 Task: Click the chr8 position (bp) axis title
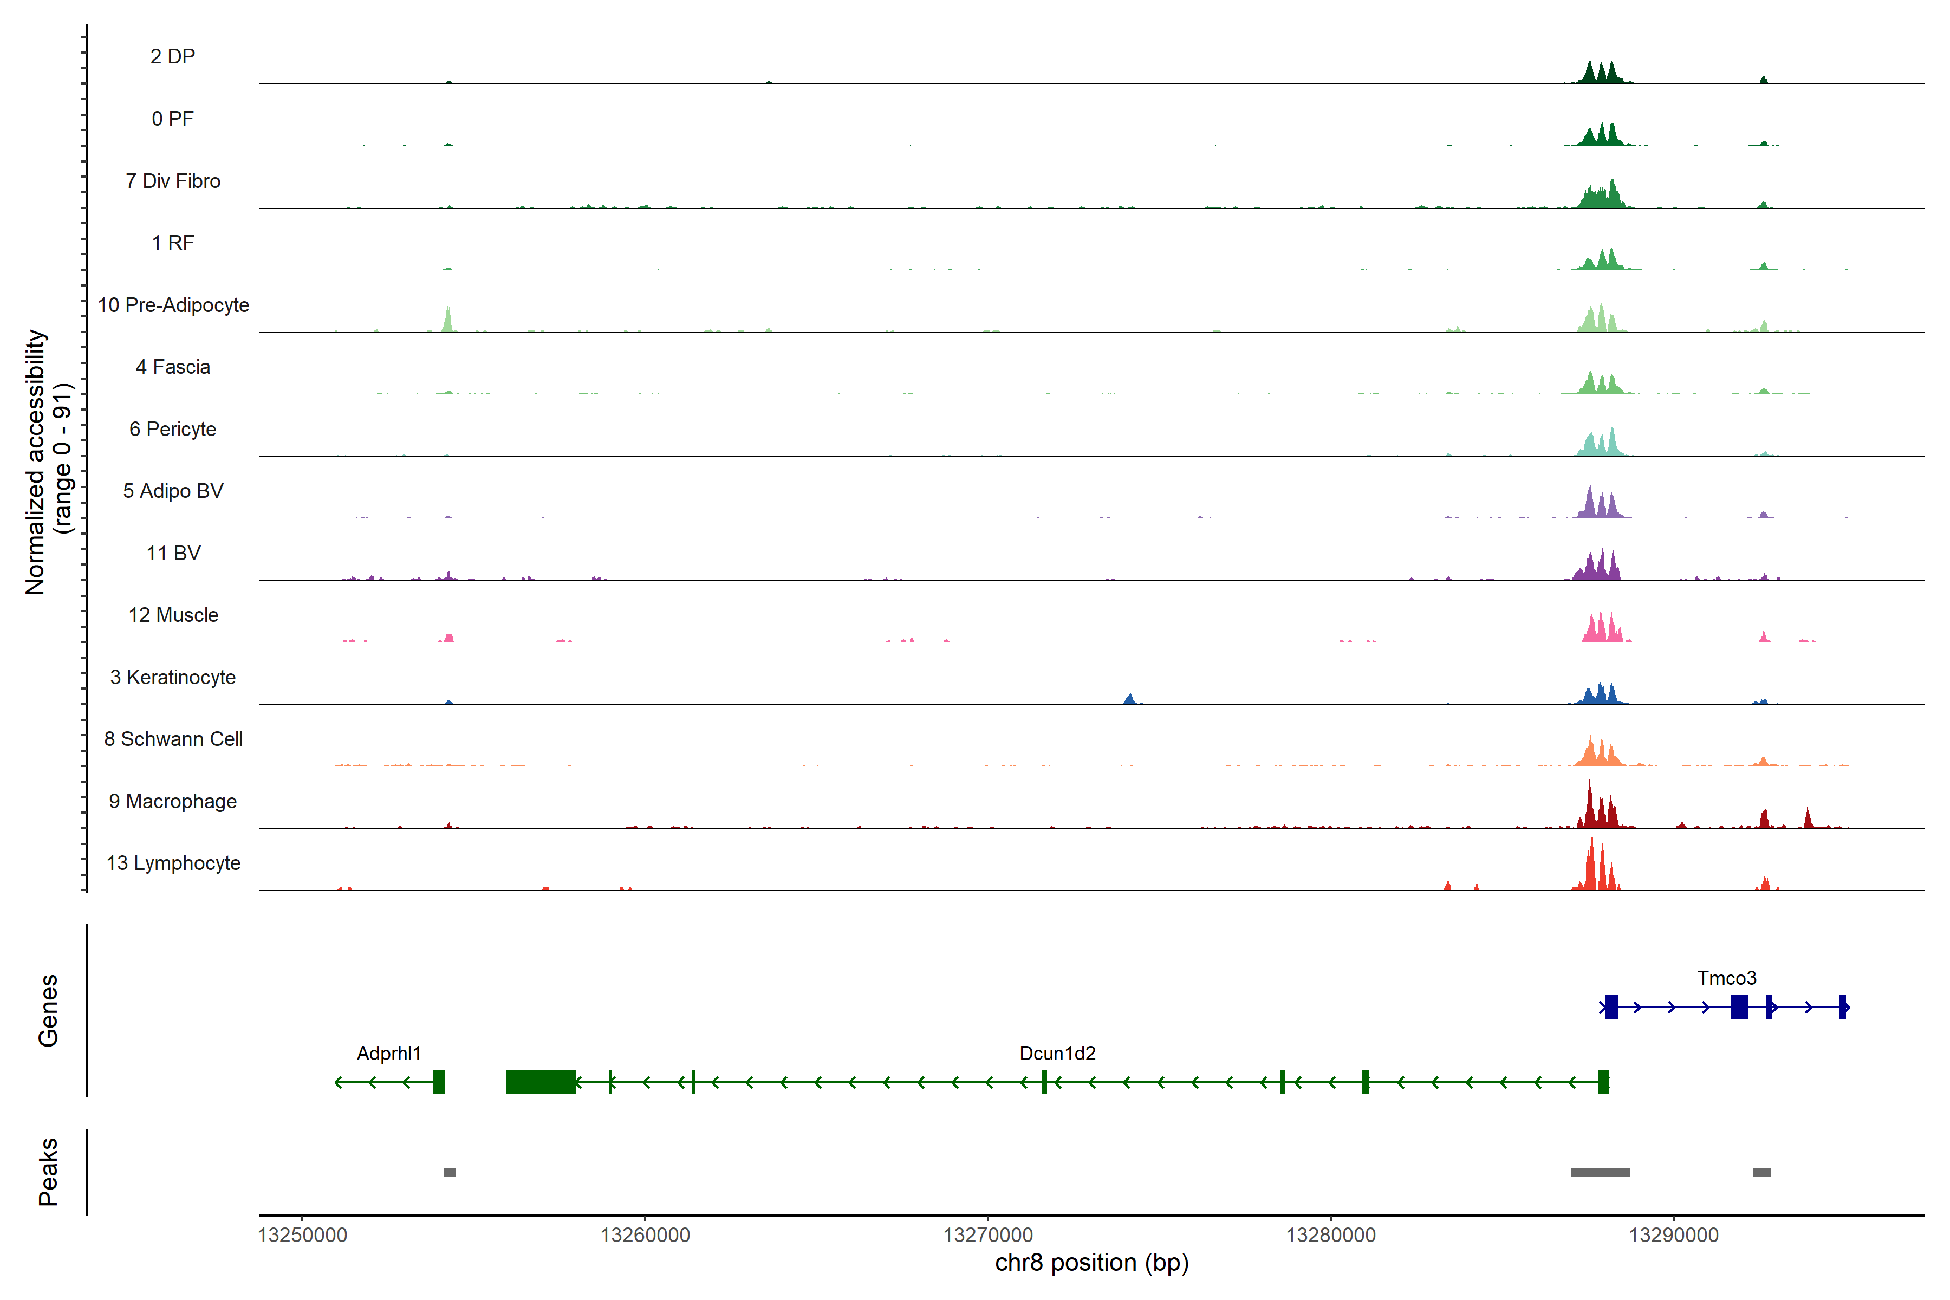click(1091, 1263)
